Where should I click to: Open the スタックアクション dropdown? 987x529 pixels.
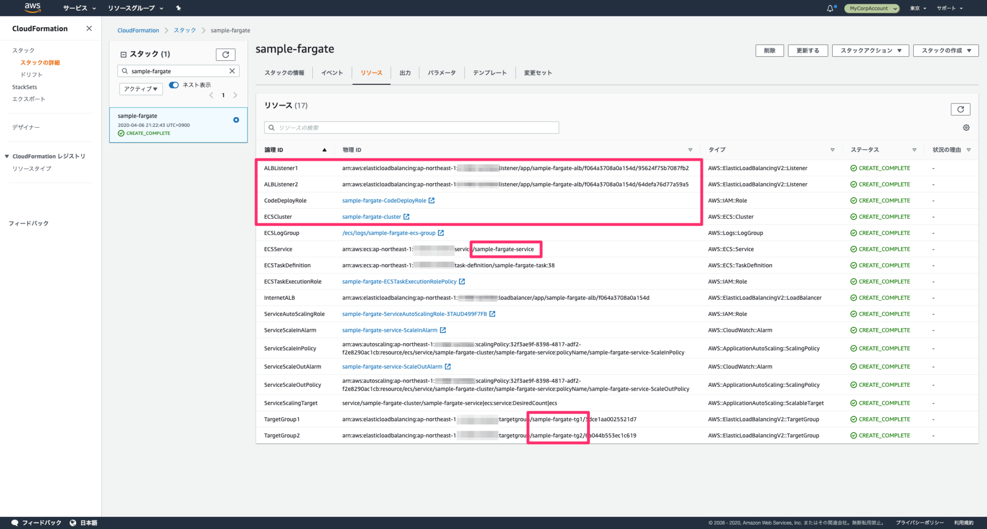tap(870, 50)
